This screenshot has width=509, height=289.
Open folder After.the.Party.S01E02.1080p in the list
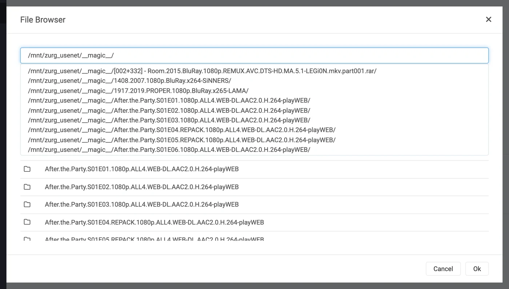click(x=254, y=187)
